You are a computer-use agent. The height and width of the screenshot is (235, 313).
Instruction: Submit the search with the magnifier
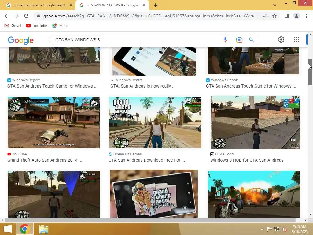point(251,40)
